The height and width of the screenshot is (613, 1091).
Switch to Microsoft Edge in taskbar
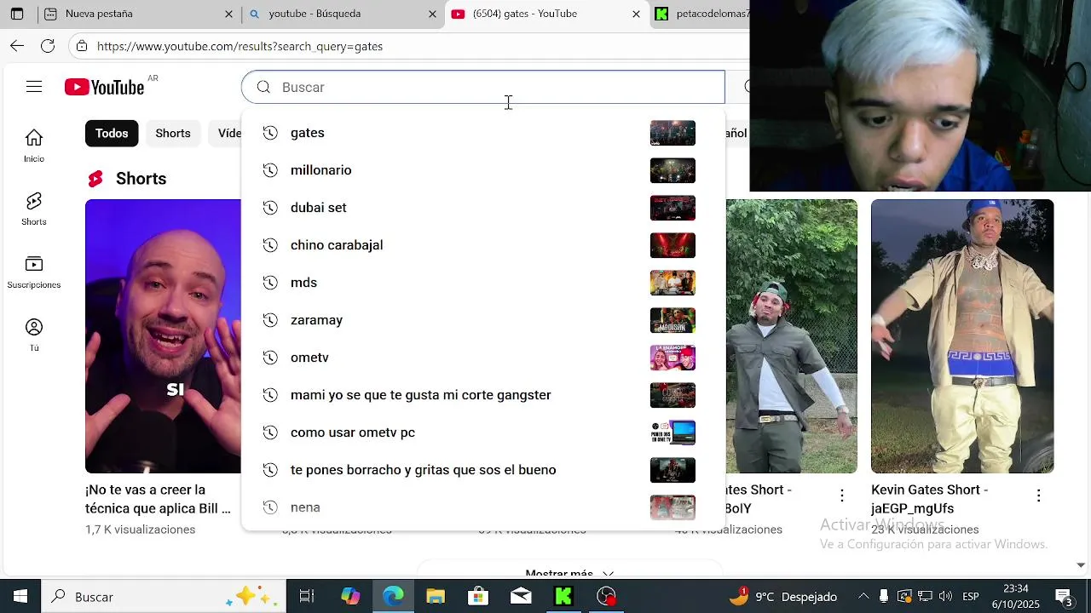[393, 597]
